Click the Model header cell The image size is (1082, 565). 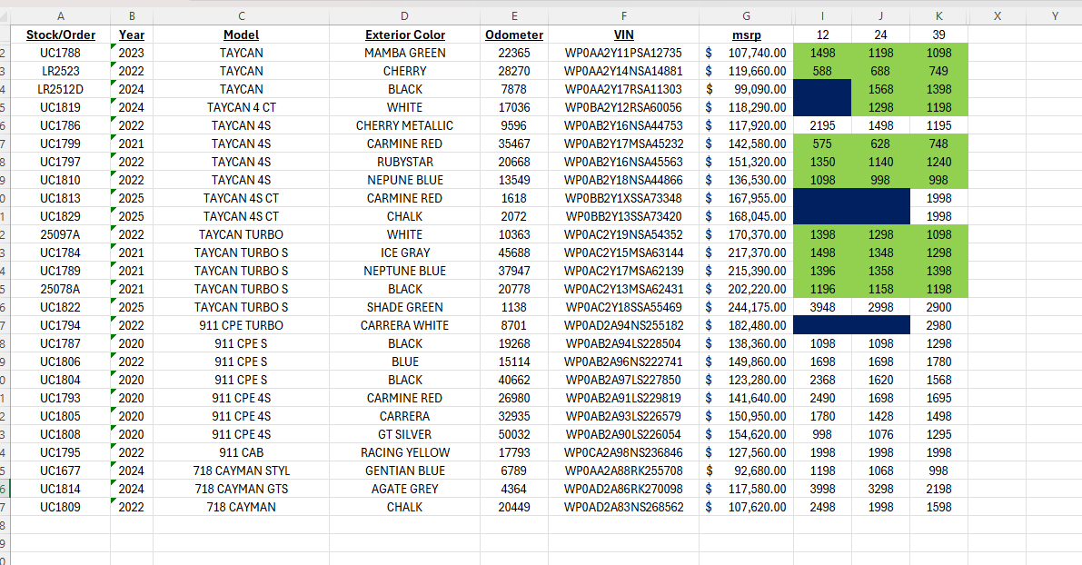point(242,35)
